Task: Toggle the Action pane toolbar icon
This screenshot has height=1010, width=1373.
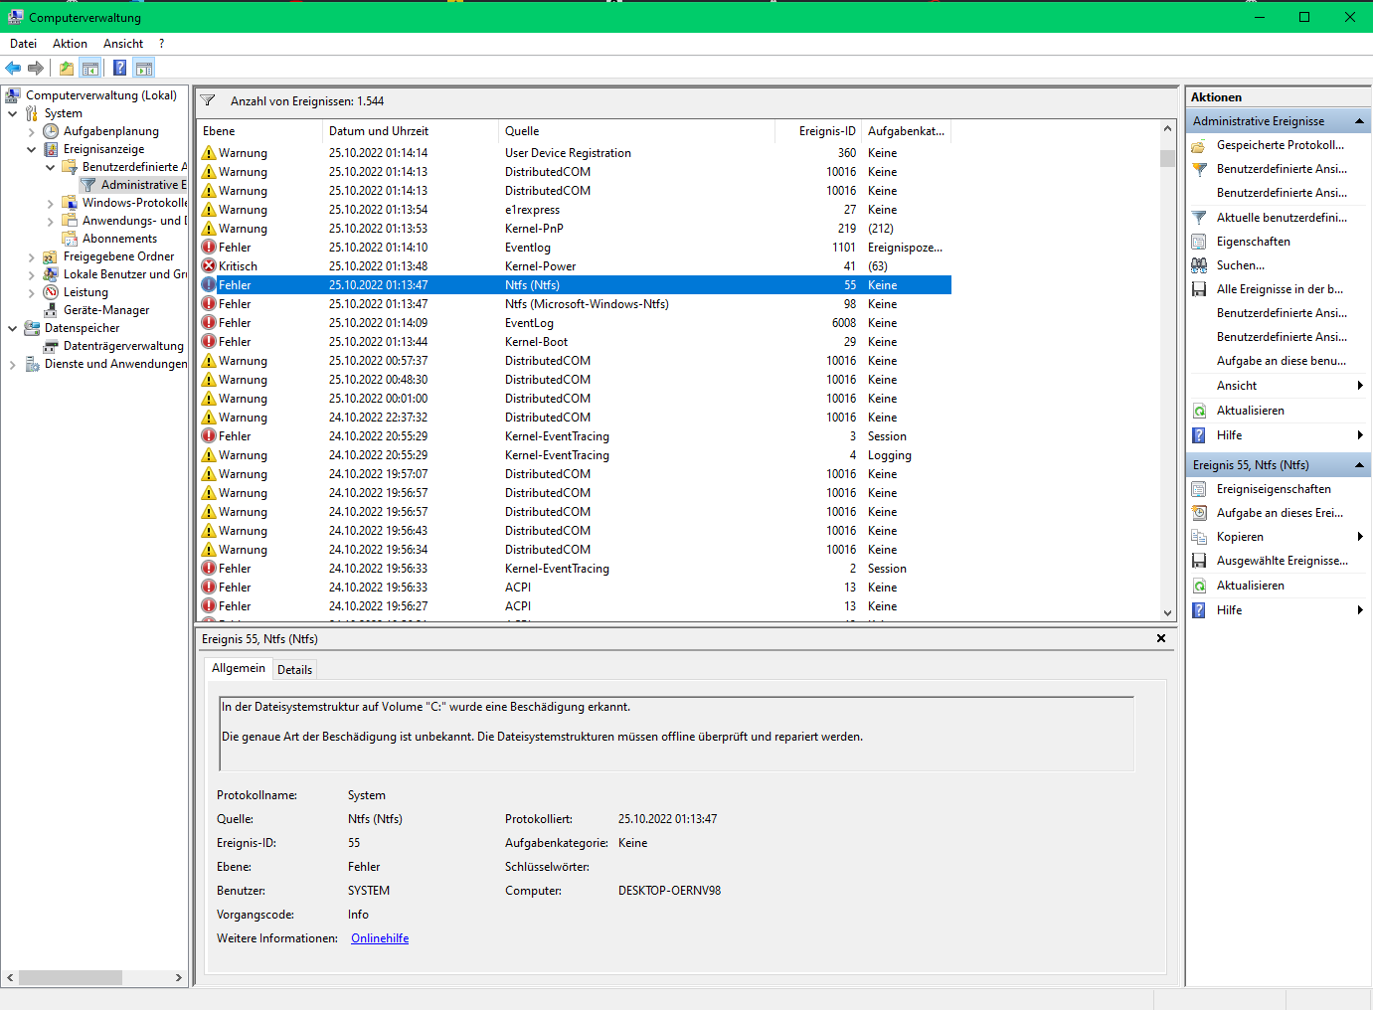Action: pos(144,68)
